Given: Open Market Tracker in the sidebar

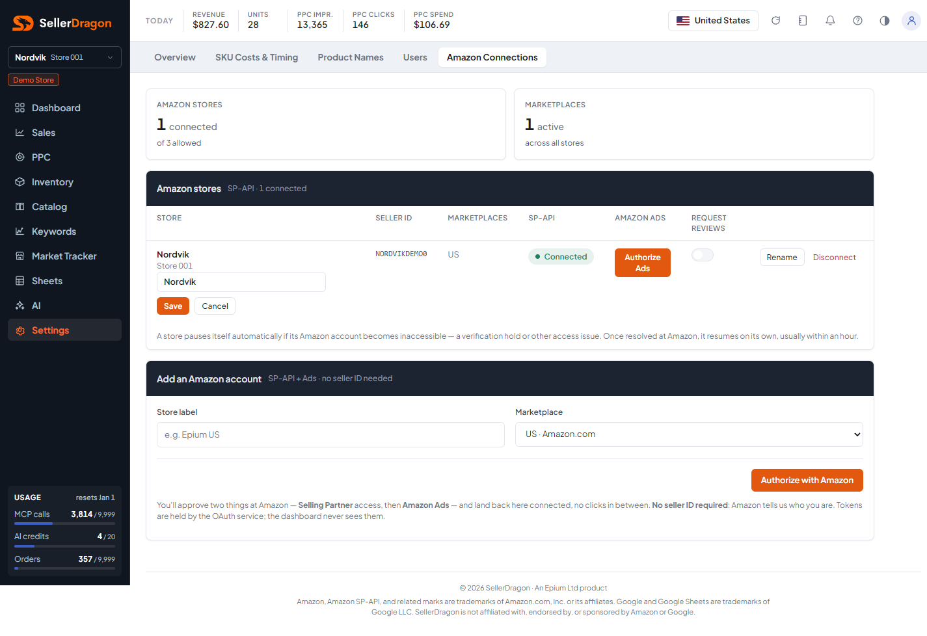Looking at the screenshot, I should (64, 256).
